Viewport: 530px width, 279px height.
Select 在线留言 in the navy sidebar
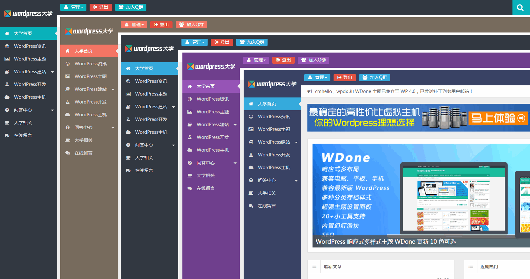(272, 206)
